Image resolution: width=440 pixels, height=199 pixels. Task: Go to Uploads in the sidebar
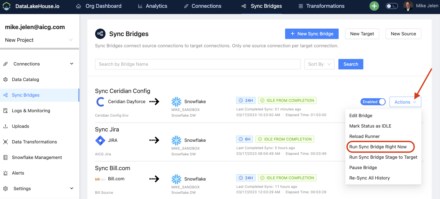coord(20,126)
